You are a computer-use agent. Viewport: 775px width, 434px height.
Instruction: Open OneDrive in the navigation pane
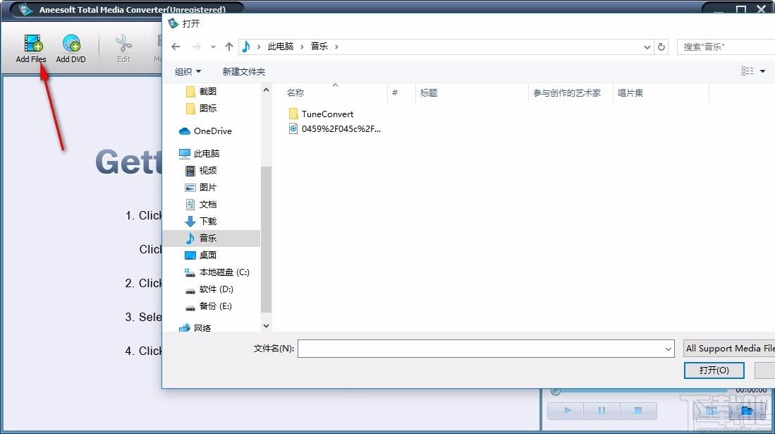click(x=205, y=131)
